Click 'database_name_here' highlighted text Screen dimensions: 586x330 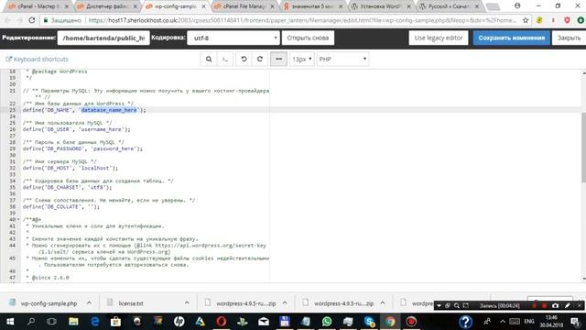point(109,110)
